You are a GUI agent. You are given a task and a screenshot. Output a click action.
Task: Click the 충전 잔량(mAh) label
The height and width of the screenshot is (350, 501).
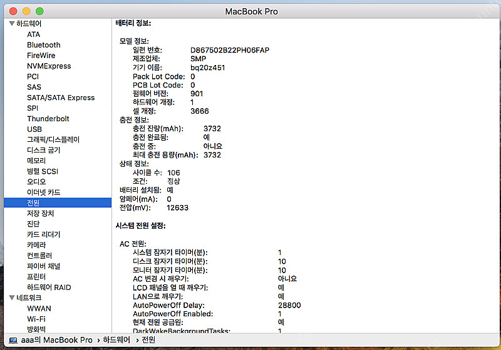[158, 129]
